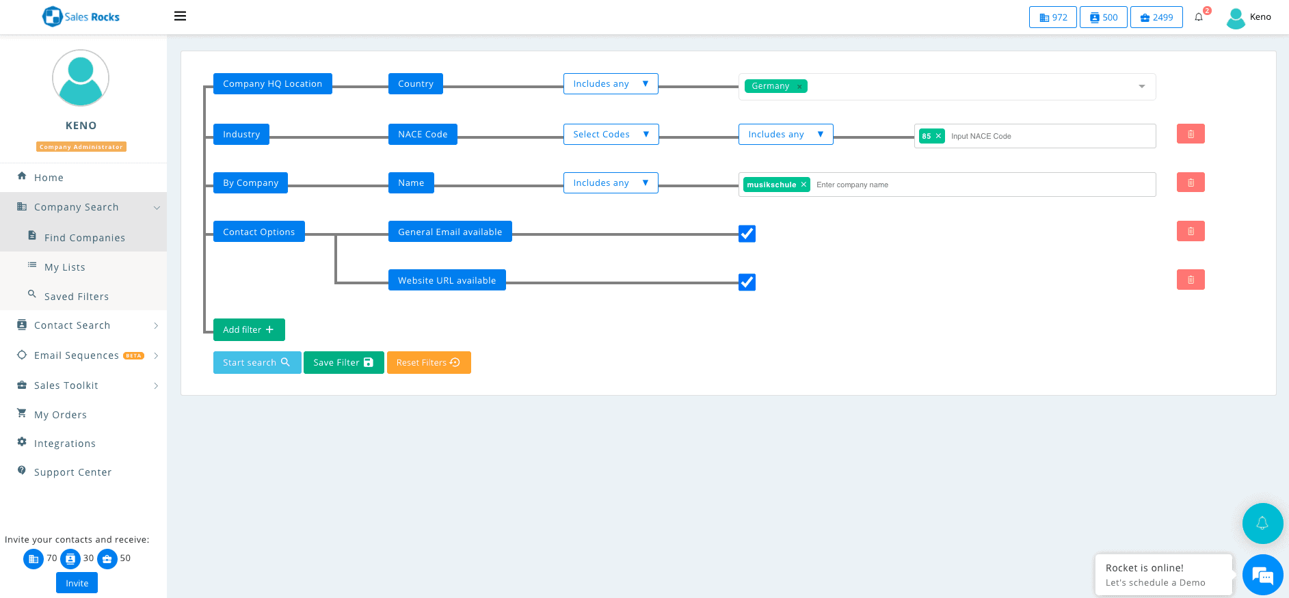
Task: Open the Select Codes dropdown
Action: [x=611, y=135]
